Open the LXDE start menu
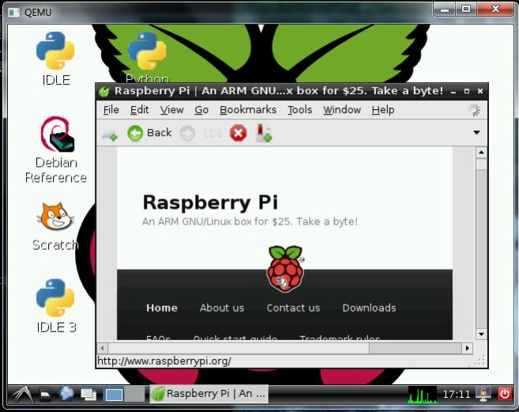 22,394
